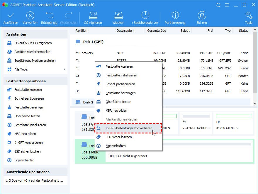Click Eigenschaften in the sidebar
The image size is (258, 194).
(x=24, y=160)
